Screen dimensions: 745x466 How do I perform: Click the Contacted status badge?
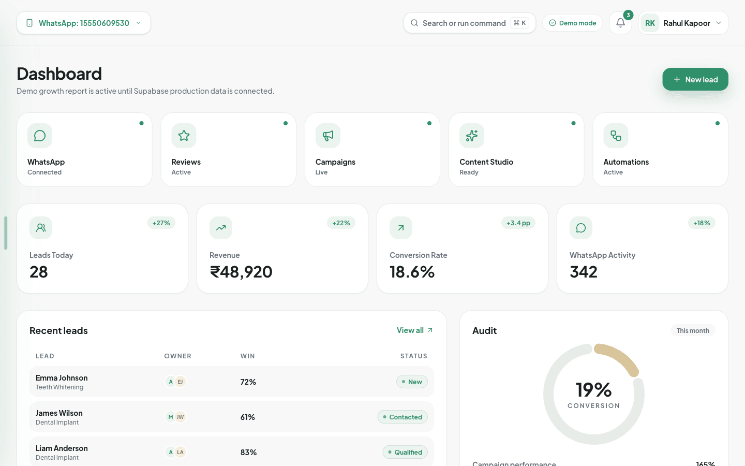(403, 417)
